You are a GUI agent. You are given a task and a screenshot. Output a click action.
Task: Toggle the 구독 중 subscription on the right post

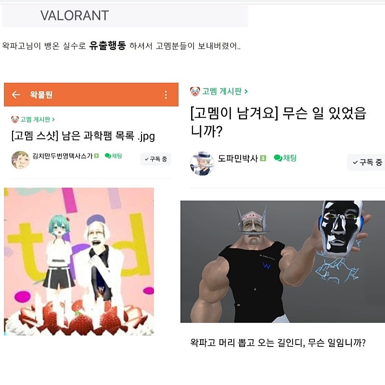click(367, 162)
